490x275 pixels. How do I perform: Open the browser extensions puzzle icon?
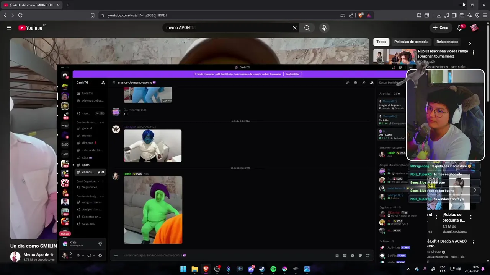click(419, 15)
